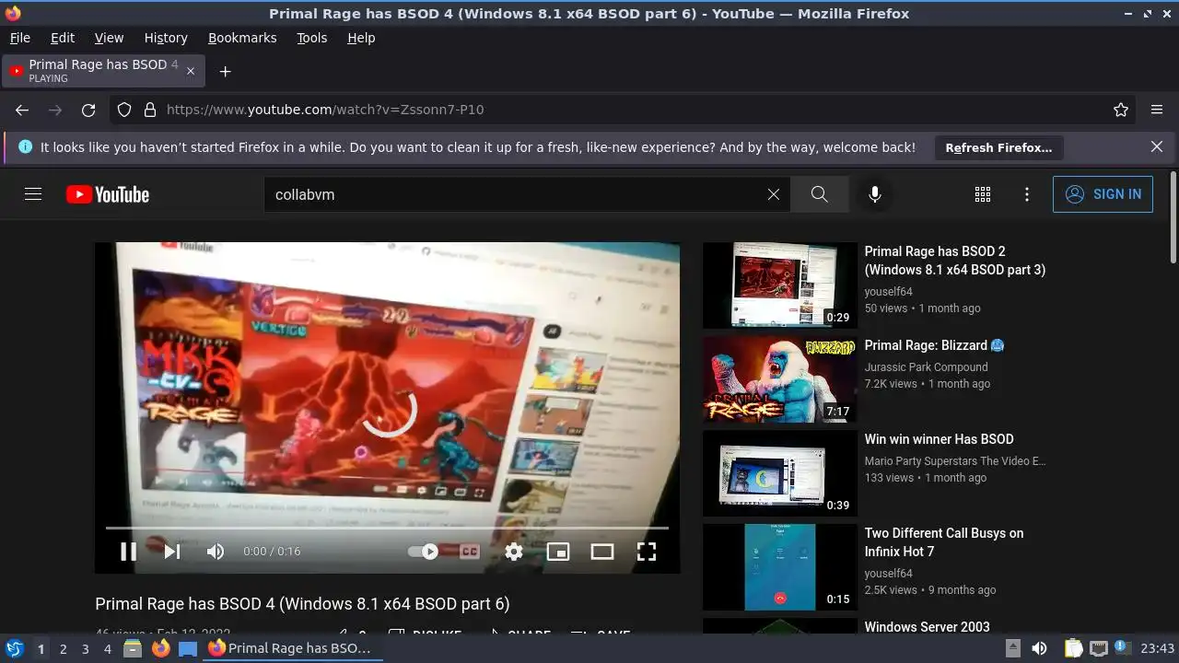Switch to workspace 2
Viewport: 1179px width, 663px height.
tap(63, 649)
